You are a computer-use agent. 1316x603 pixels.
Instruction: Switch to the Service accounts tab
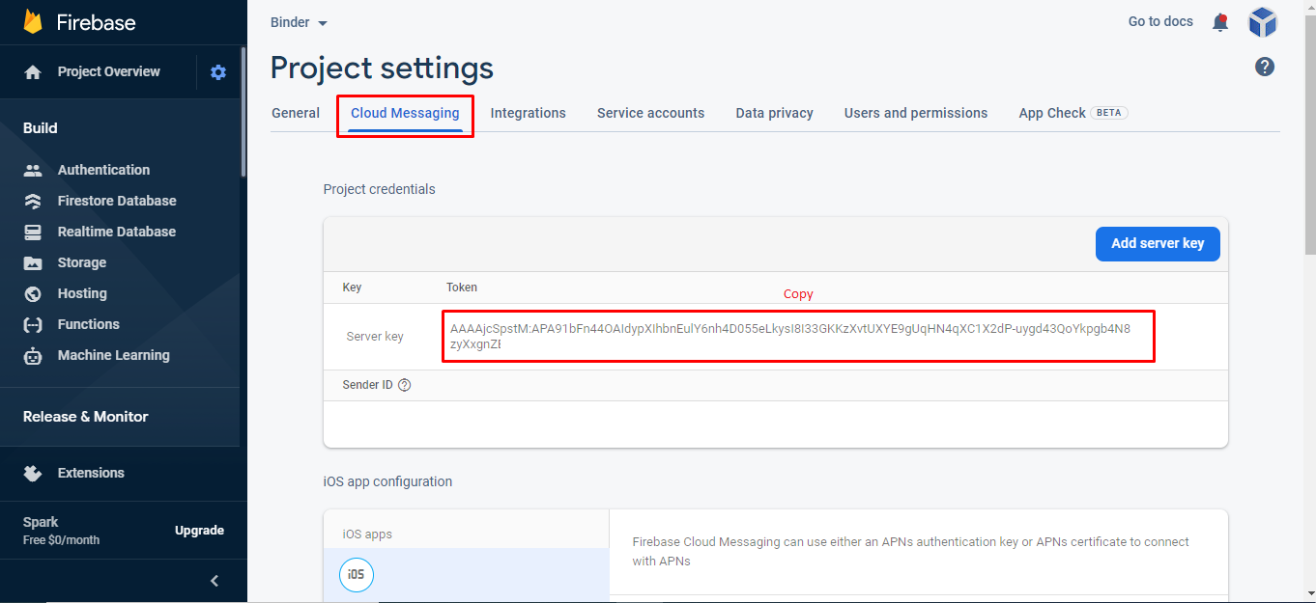click(x=650, y=113)
